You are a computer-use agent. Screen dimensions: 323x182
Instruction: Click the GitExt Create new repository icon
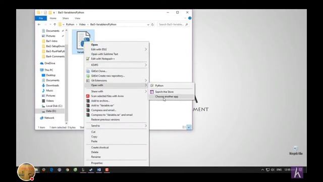88,76
